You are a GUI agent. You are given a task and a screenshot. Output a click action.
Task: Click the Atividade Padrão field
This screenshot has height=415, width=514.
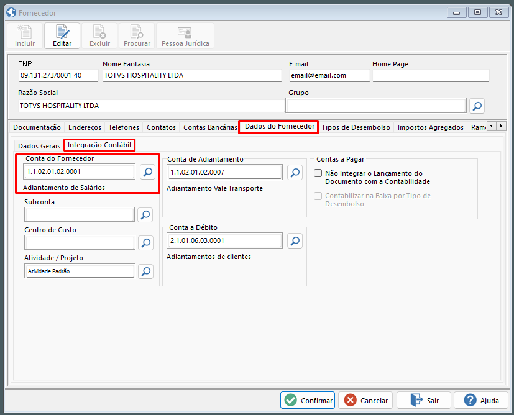coord(80,271)
